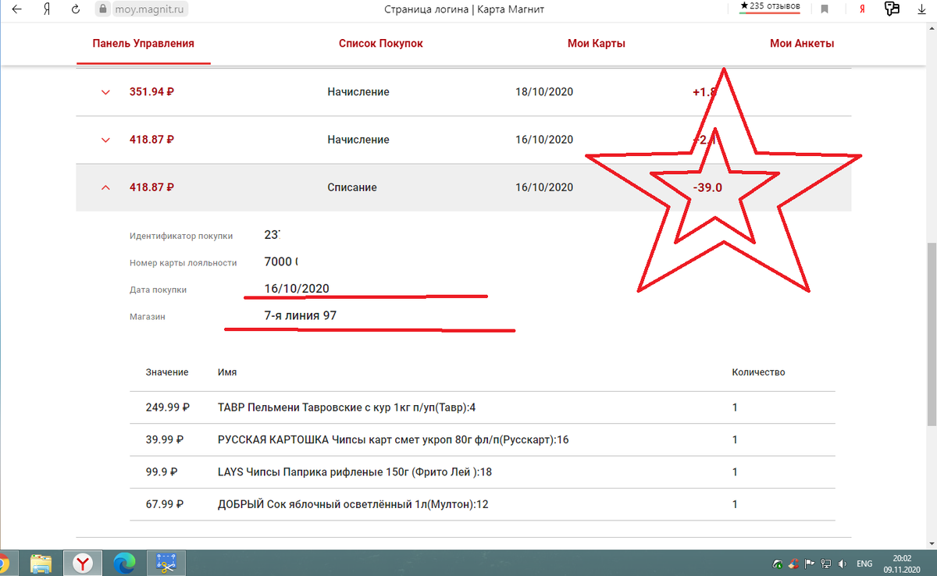Click the 99.9 ₽ price cell
The image size is (937, 576).
(x=162, y=472)
